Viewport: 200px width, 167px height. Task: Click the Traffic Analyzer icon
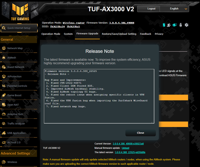pos(4,124)
